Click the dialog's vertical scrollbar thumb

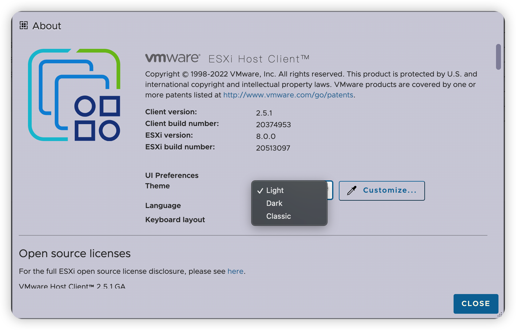pyautogui.click(x=498, y=57)
